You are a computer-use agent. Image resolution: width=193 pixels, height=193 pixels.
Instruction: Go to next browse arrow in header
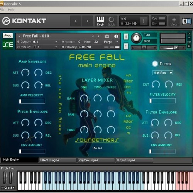click(x=87, y=21)
